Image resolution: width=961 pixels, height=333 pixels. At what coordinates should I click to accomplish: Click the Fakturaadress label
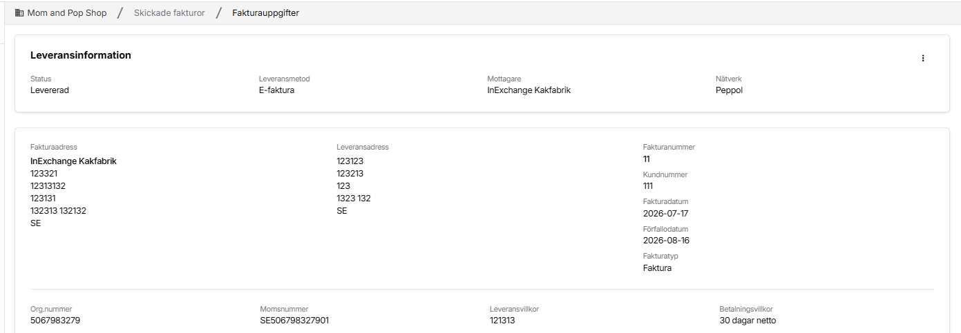click(x=53, y=147)
